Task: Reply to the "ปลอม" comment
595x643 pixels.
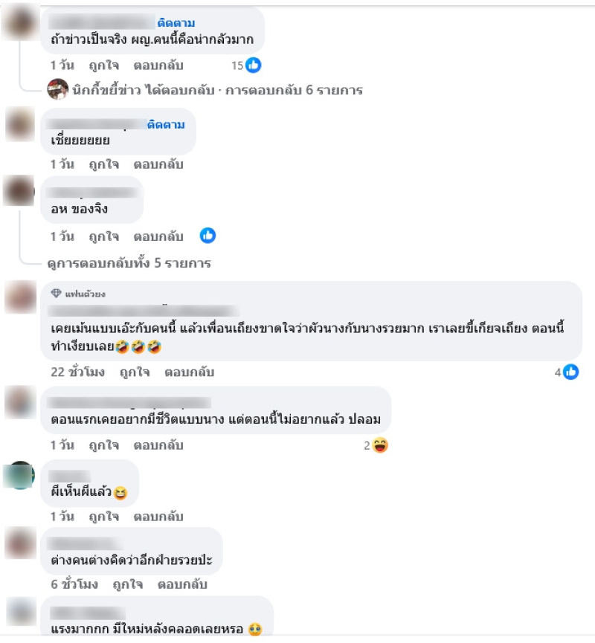Action: click(158, 445)
